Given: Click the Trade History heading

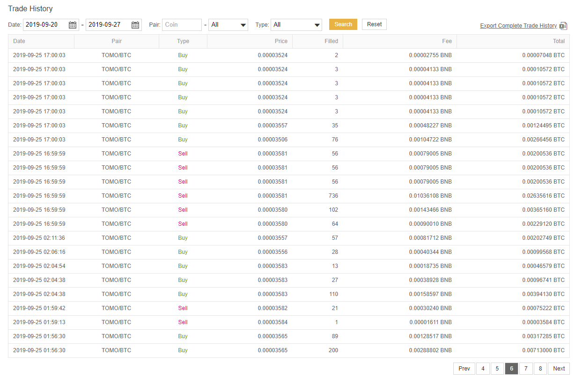Looking at the screenshot, I should click(x=30, y=8).
